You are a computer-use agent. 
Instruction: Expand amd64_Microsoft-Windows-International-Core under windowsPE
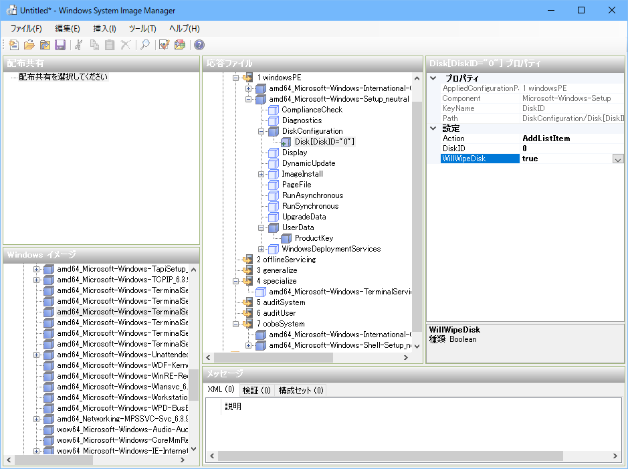pyautogui.click(x=248, y=88)
